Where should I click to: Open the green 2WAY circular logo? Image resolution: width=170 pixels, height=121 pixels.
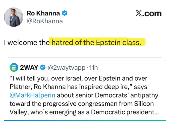14,67
